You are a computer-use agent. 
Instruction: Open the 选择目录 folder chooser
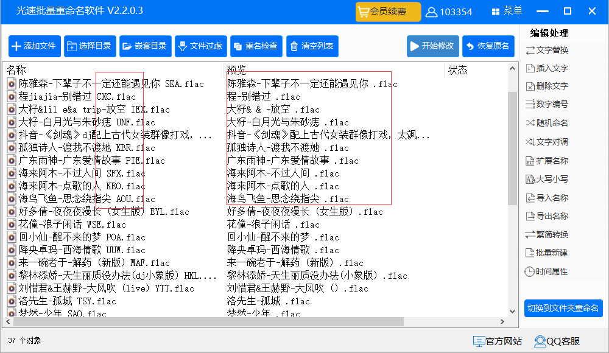point(90,46)
